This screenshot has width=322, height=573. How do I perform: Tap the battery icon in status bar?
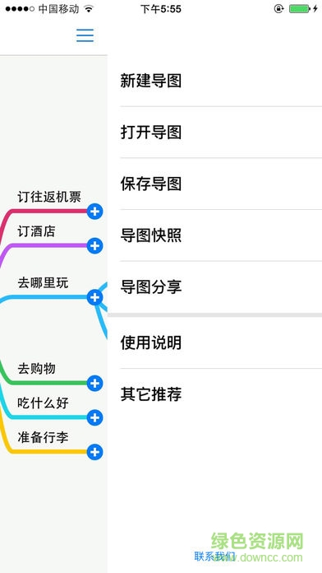coord(300,9)
